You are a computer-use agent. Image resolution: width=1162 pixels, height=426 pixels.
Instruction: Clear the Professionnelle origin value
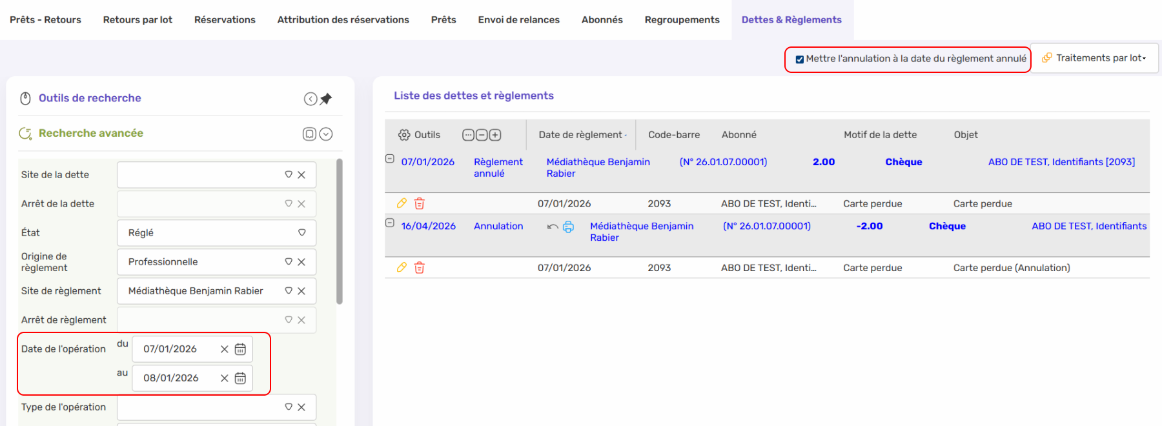(301, 262)
